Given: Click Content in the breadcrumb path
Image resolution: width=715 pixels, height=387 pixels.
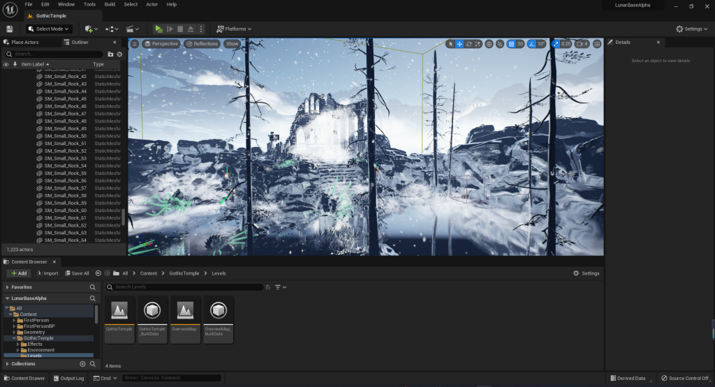Looking at the screenshot, I should point(148,273).
